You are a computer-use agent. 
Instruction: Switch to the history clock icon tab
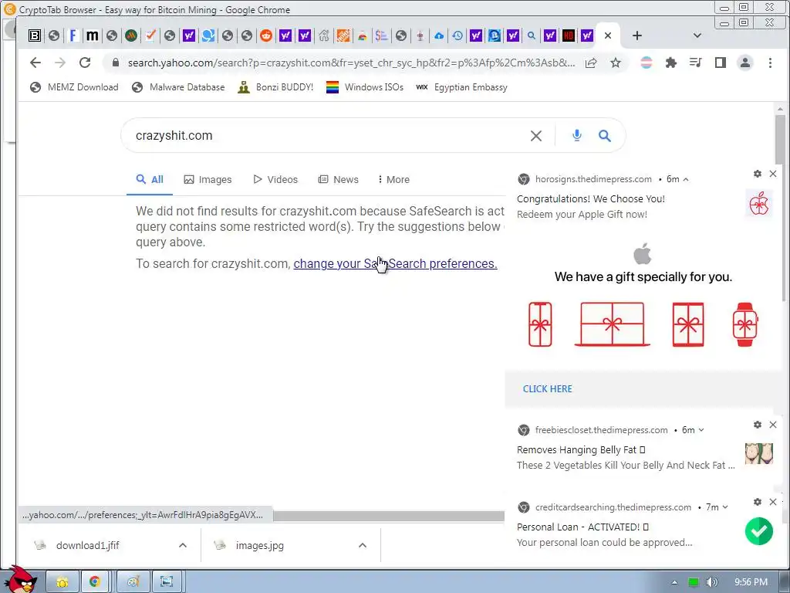pyautogui.click(x=457, y=36)
